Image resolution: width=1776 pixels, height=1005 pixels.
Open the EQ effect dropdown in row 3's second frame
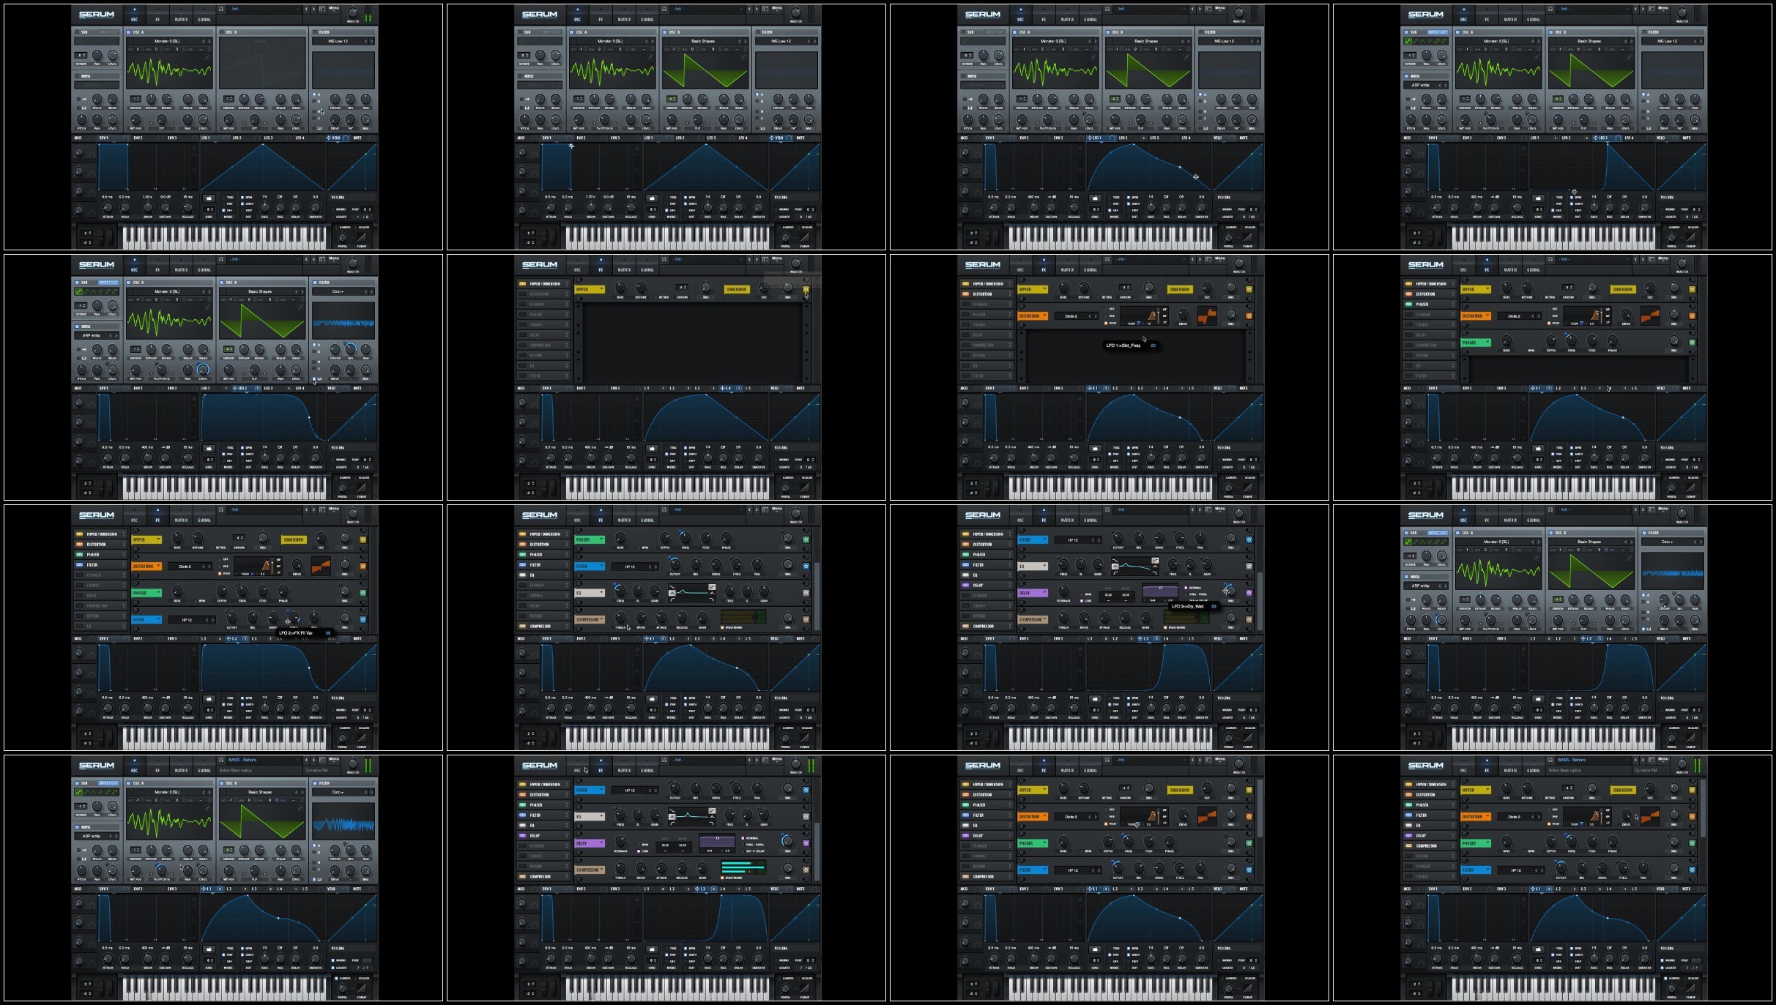click(x=590, y=593)
